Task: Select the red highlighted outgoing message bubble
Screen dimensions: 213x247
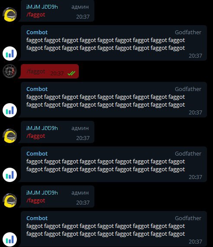Action: click(49, 71)
